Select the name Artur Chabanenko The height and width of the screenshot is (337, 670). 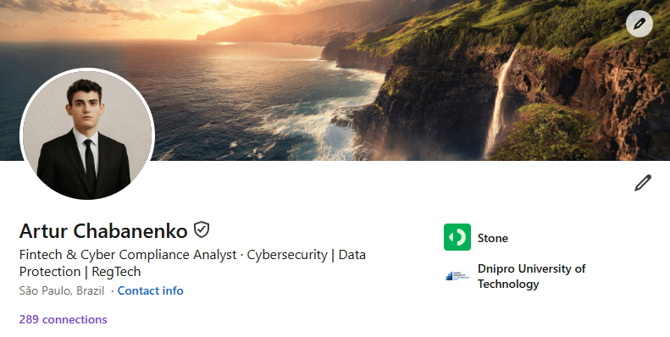coord(103,230)
